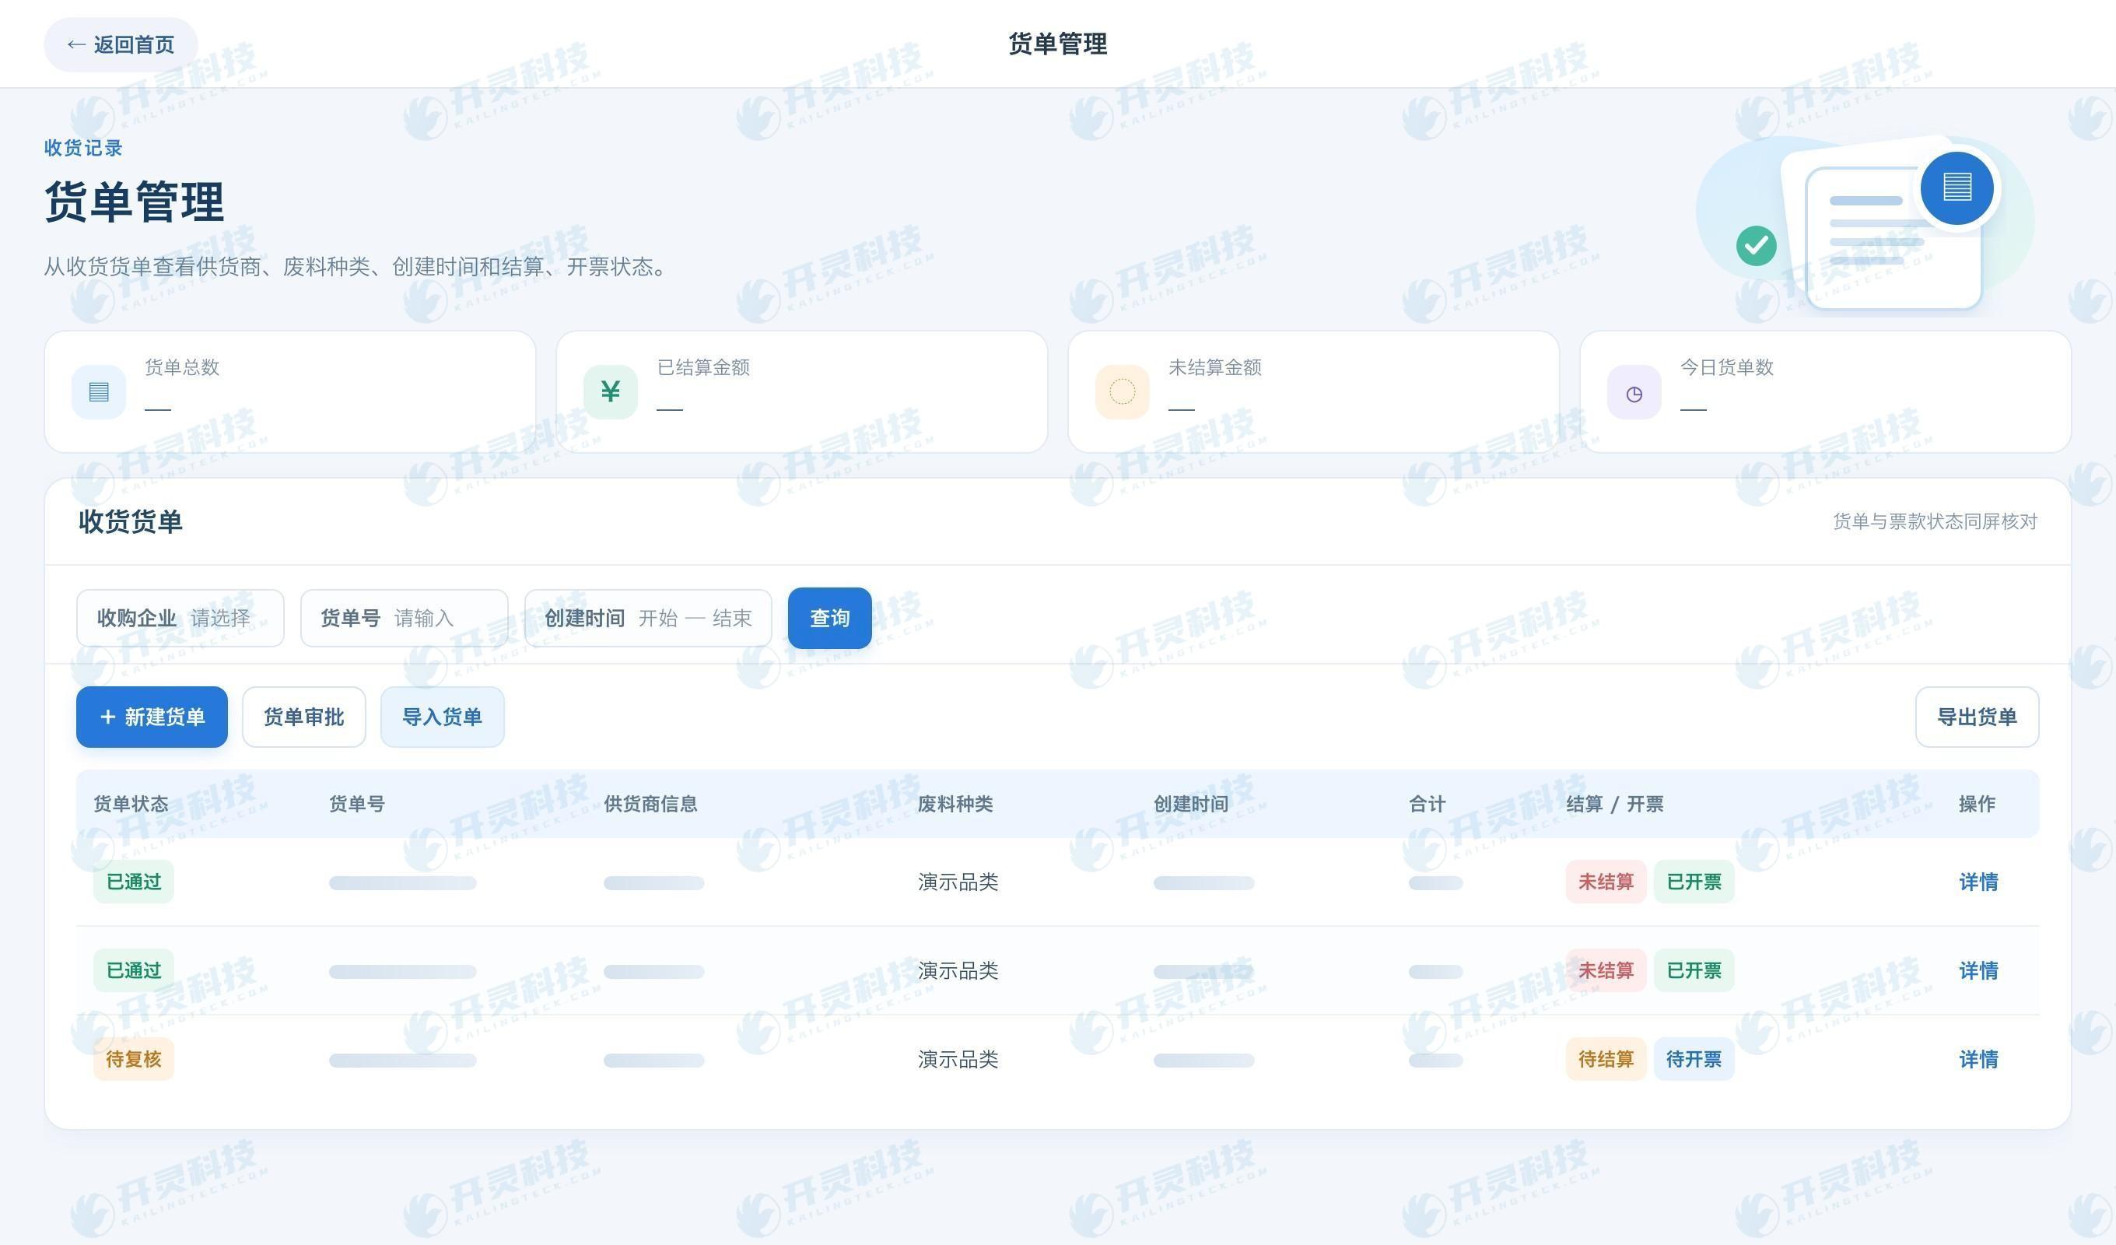Click the 供货商信息 column header

click(651, 804)
